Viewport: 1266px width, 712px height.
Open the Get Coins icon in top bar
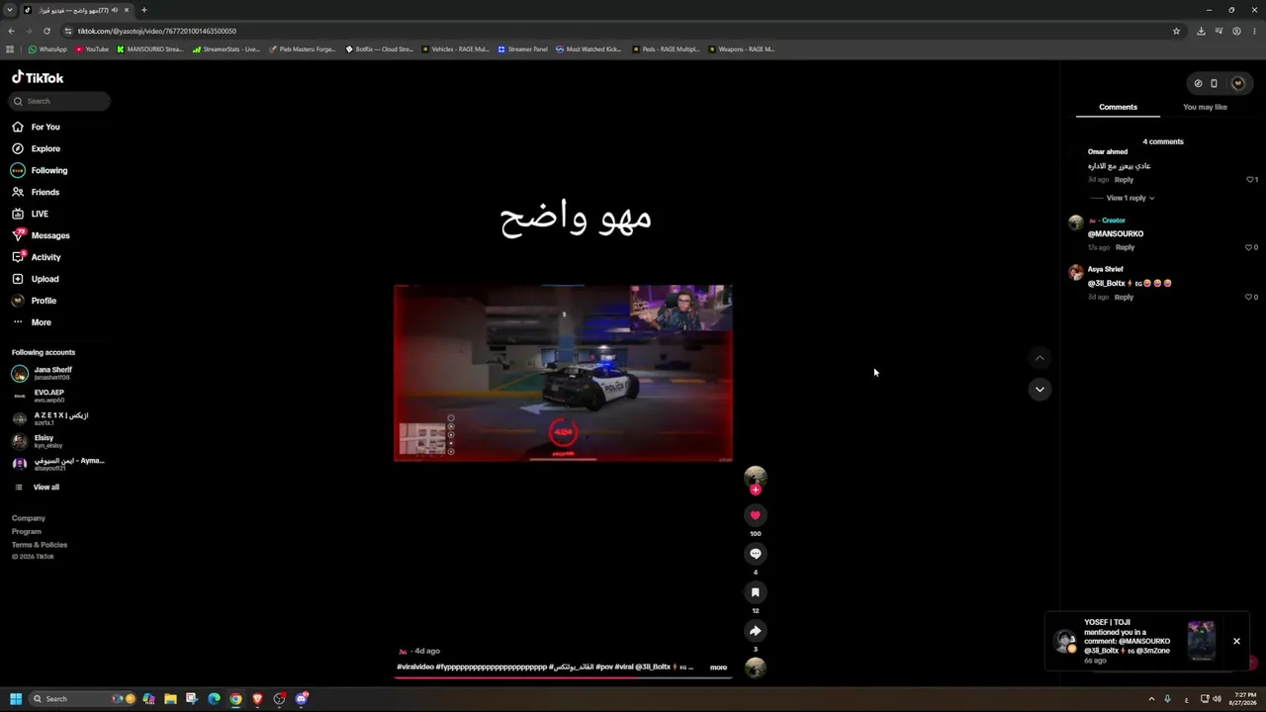point(1198,83)
